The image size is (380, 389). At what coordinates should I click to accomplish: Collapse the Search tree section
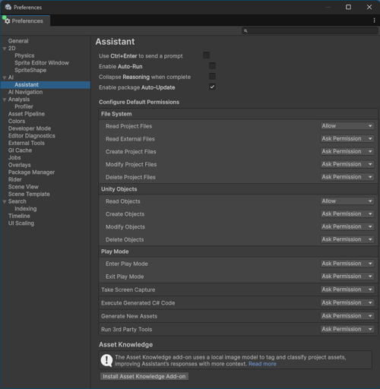(5, 201)
